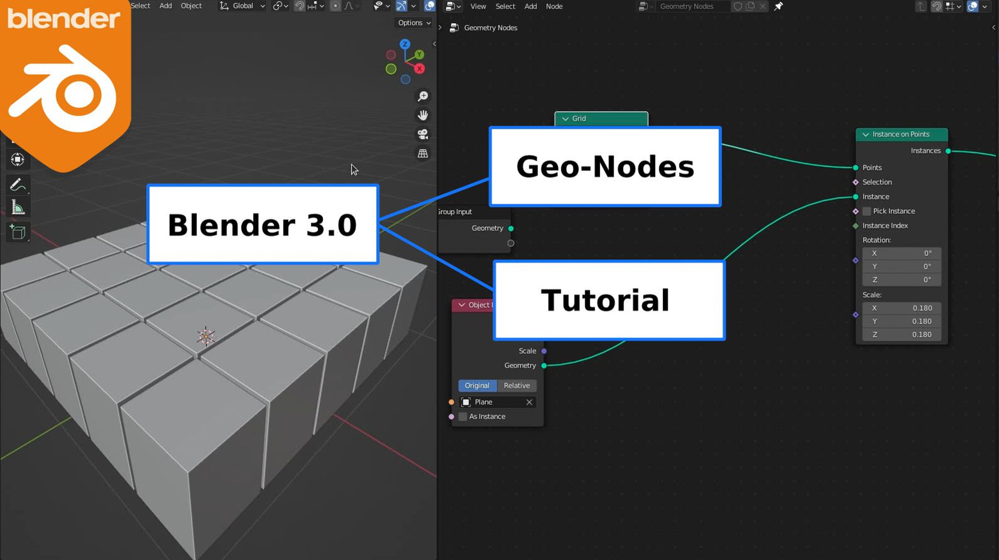Click the pan hand viewport icon
Viewport: 999px width, 560px height.
tap(423, 115)
